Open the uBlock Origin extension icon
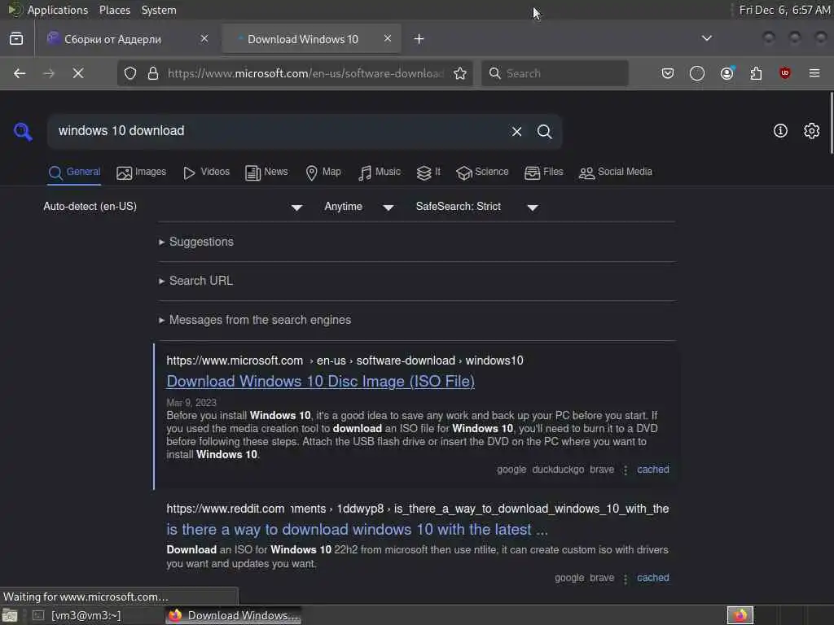 coord(785,73)
